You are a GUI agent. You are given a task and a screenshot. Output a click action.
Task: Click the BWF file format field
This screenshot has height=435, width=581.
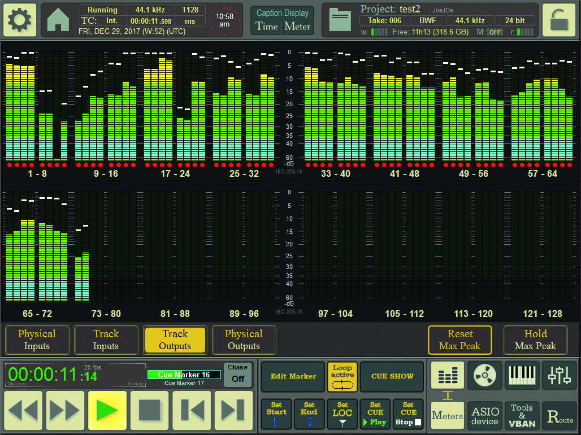(428, 21)
